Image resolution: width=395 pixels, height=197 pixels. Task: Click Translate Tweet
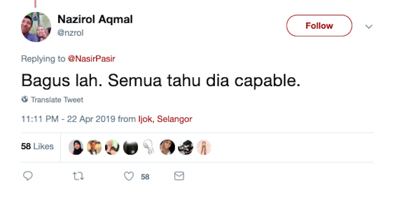57,100
